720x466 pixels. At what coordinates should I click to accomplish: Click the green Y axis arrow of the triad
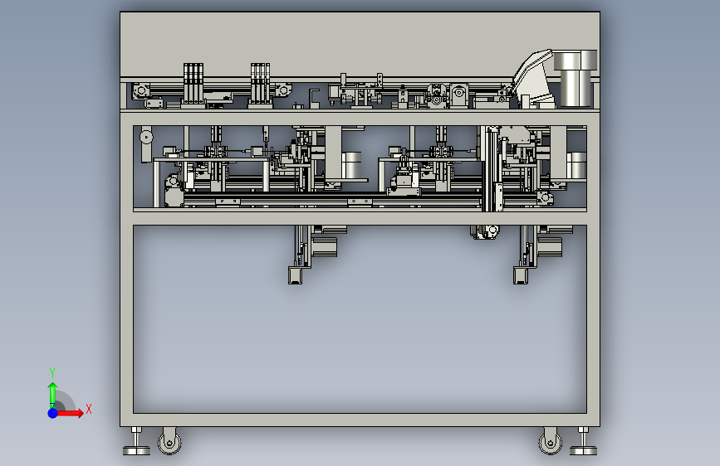pyautogui.click(x=52, y=395)
